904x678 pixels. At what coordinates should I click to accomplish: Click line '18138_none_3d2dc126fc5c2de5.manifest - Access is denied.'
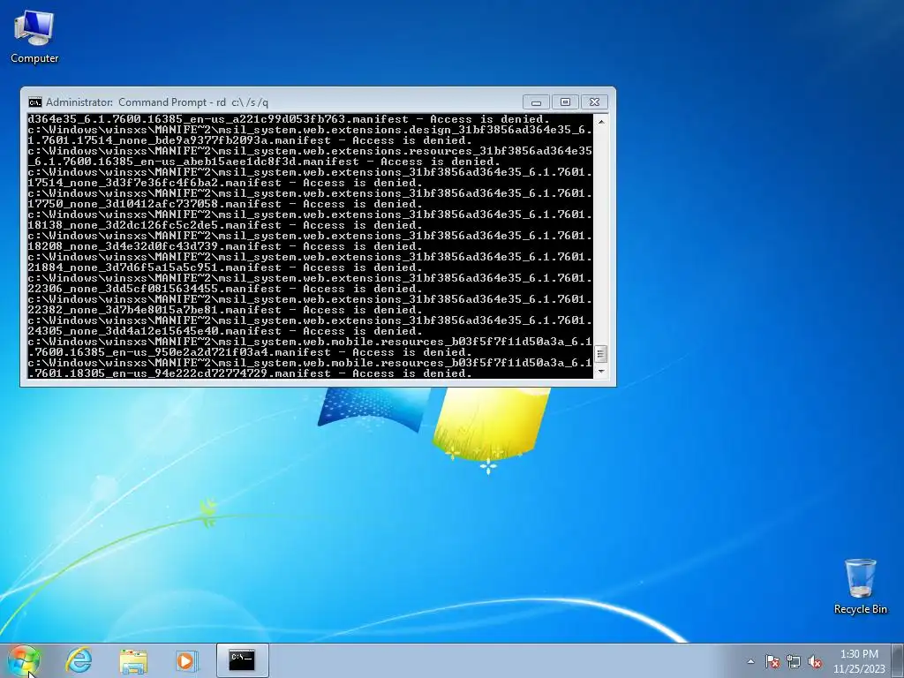tap(225, 225)
